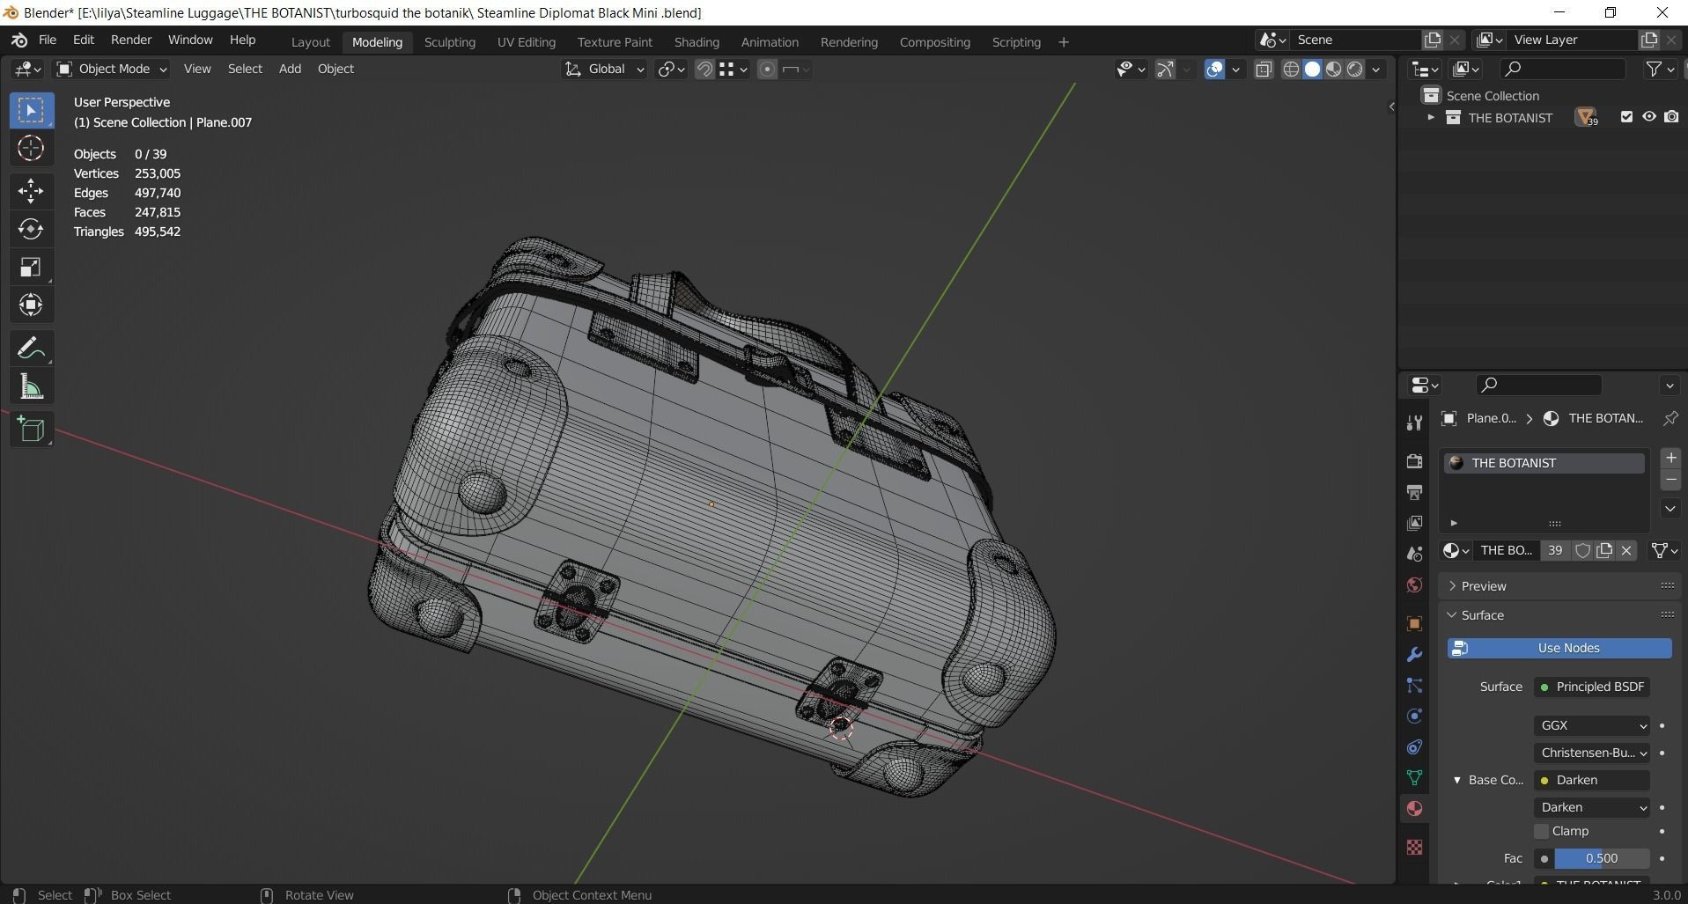
Task: Collapse the Surface panel
Action: [x=1482, y=615]
